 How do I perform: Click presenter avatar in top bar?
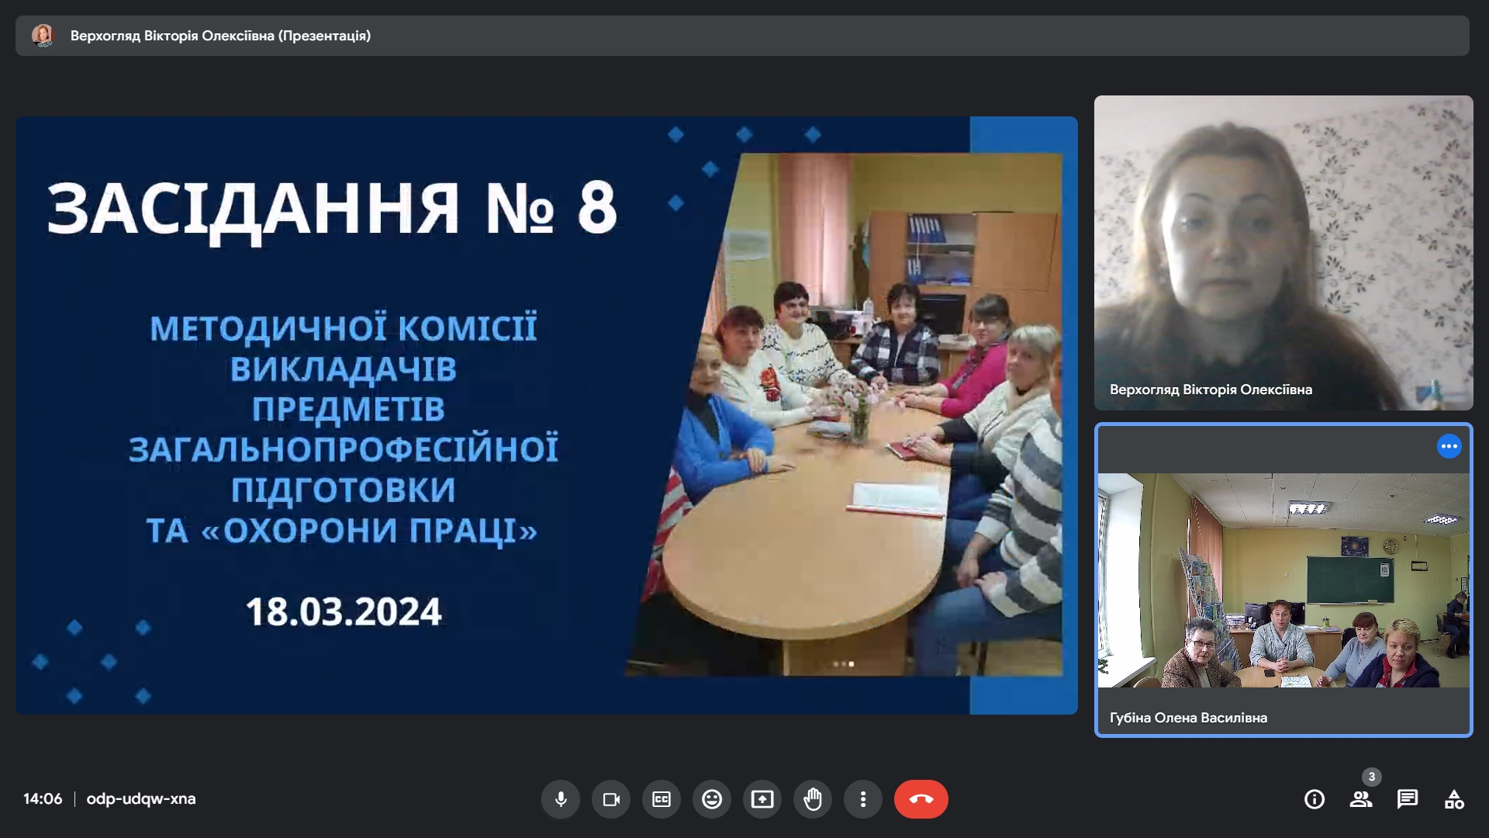(43, 36)
